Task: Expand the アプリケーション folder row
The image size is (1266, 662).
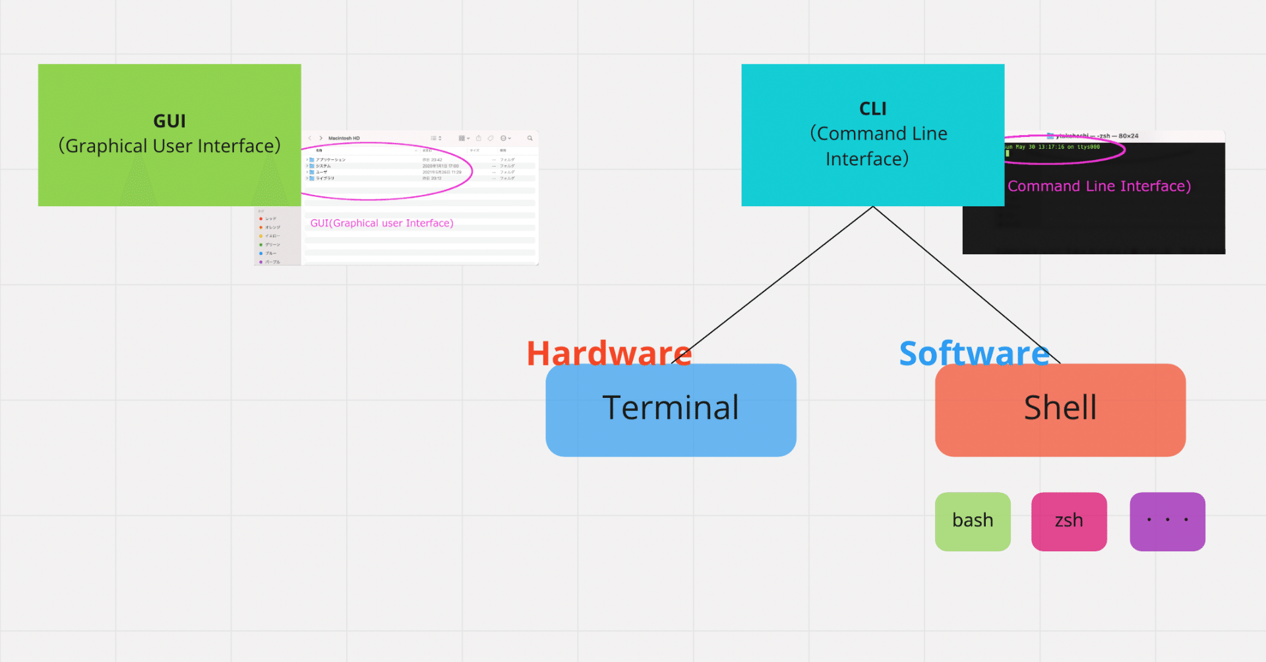Action: [x=307, y=159]
